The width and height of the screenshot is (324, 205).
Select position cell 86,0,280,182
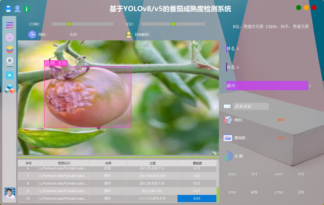(152, 191)
